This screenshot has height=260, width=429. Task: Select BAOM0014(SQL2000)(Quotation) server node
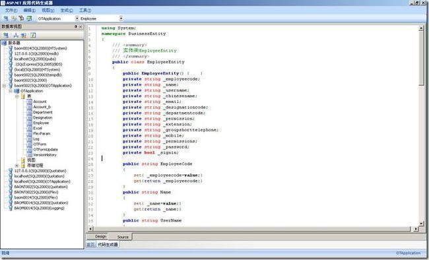tap(41, 203)
